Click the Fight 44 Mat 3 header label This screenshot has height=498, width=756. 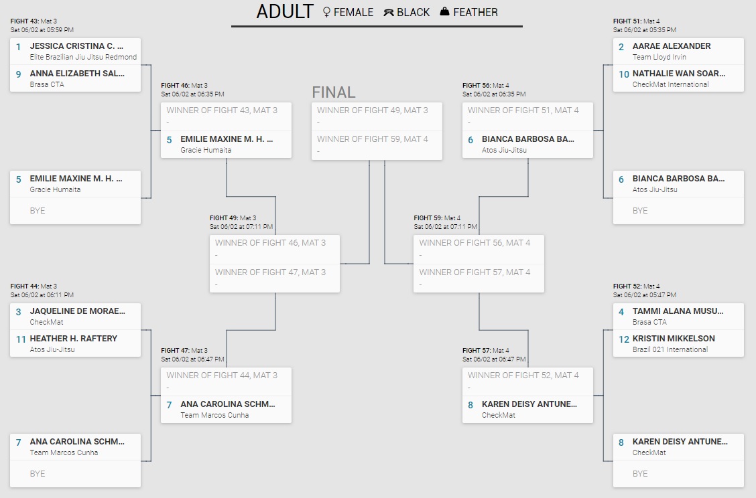[x=34, y=286]
